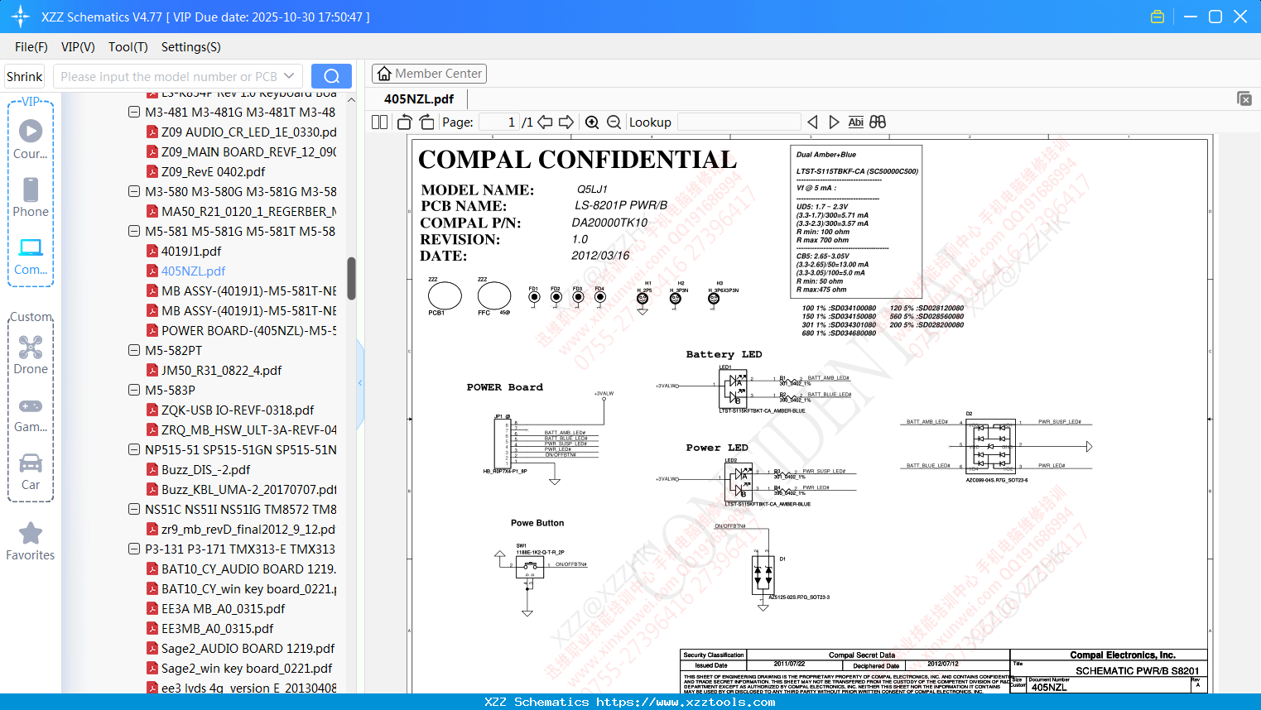Collapse the M5-583P tree group
Viewport: 1261px width, 710px height.
pos(134,390)
